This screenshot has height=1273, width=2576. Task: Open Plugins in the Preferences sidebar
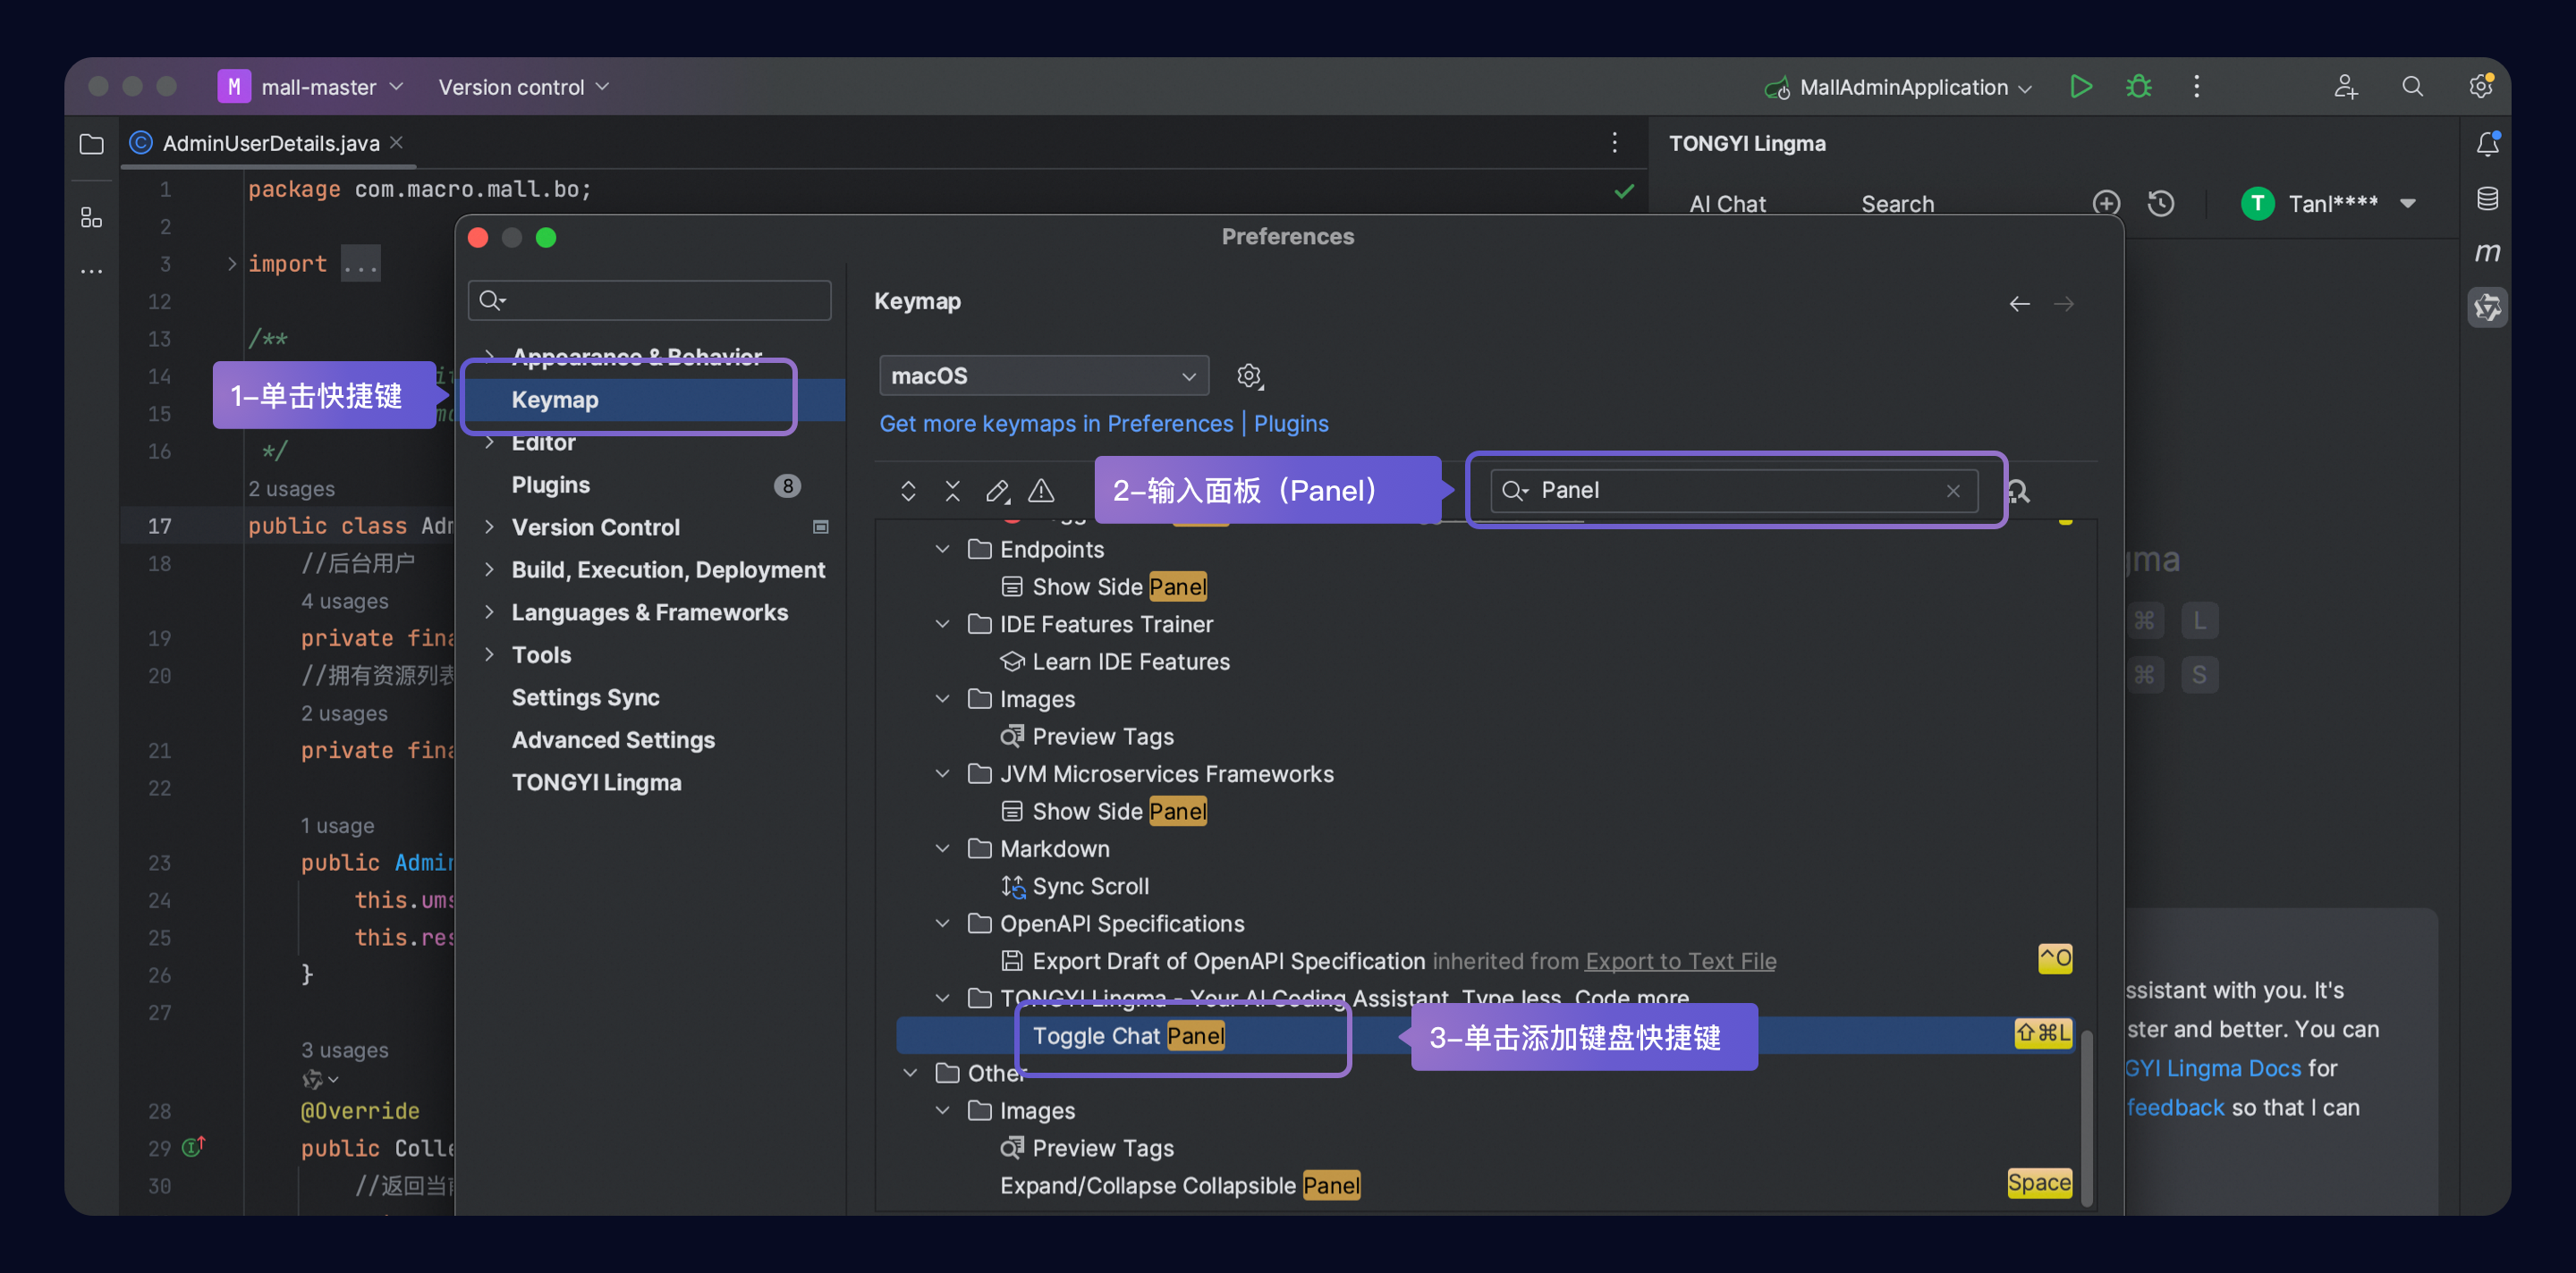pyautogui.click(x=550, y=485)
